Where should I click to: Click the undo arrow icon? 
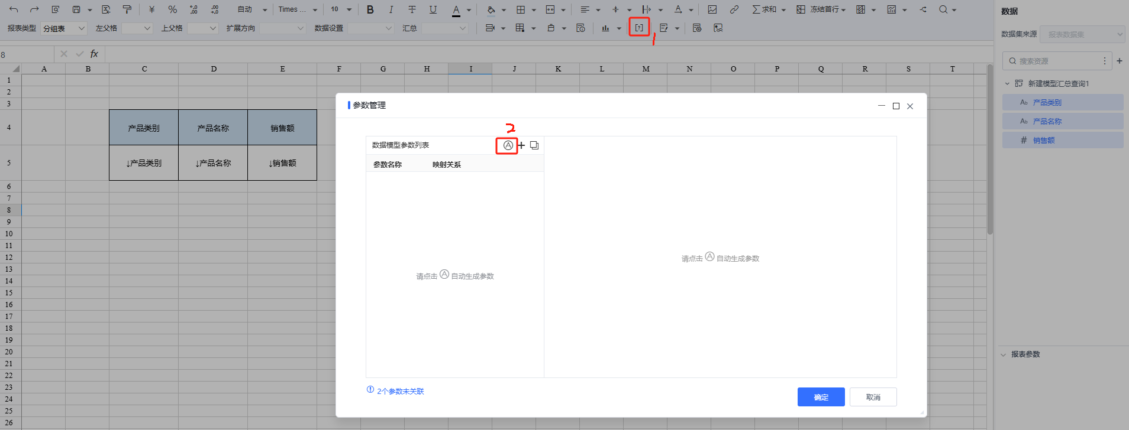click(x=14, y=9)
